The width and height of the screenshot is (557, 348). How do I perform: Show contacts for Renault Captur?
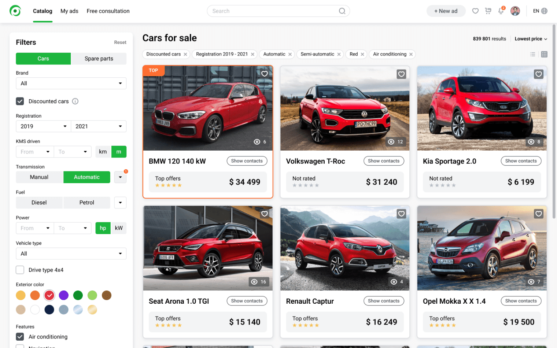tap(384, 301)
